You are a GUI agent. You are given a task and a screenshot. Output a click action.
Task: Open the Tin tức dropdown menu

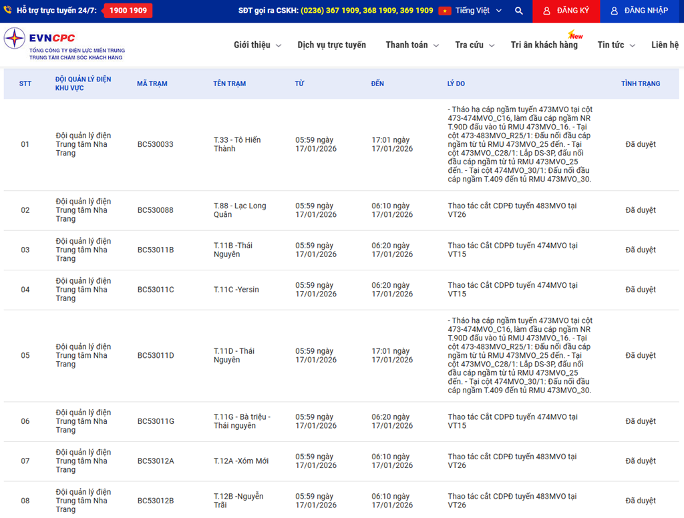point(617,45)
